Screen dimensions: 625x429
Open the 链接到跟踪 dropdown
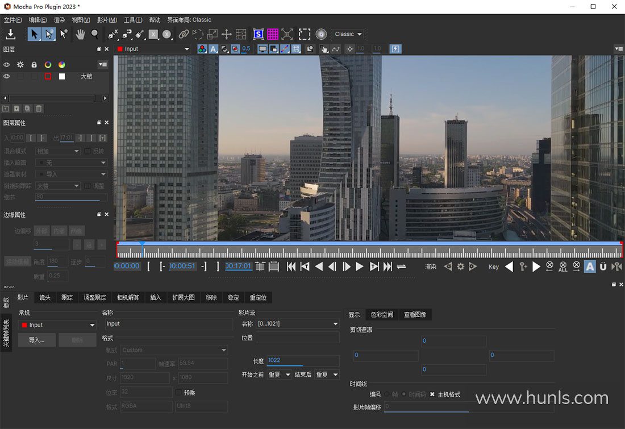(57, 186)
